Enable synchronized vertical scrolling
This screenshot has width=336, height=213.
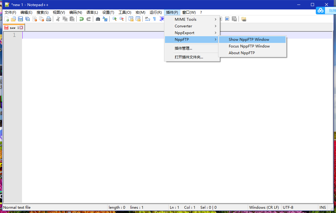pyautogui.click(x=130, y=19)
